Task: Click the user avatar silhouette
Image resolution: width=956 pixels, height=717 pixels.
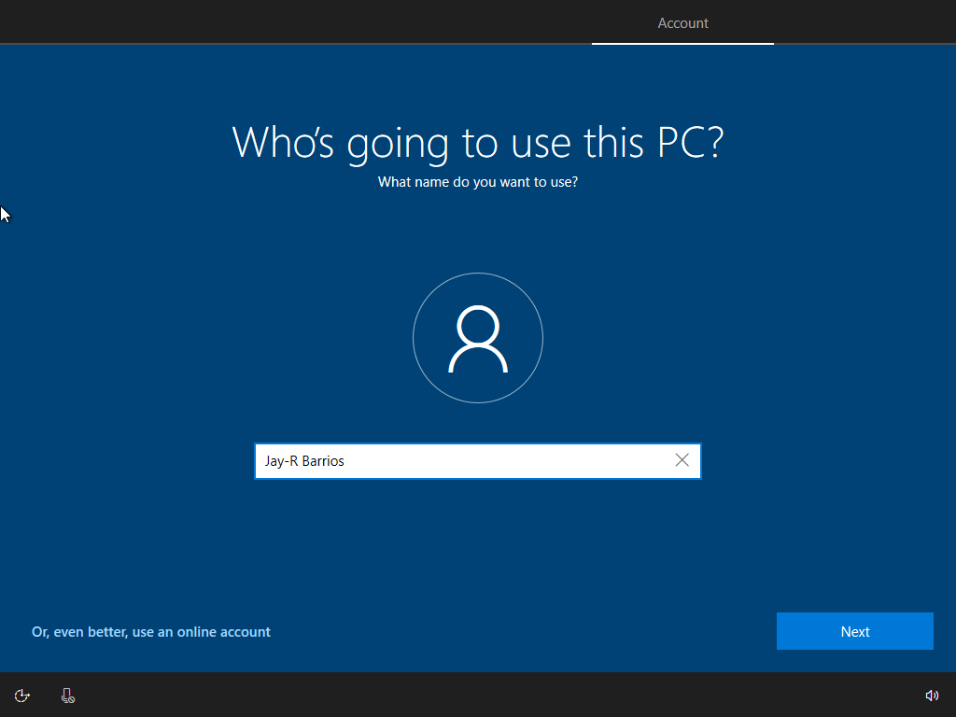Action: 477,338
